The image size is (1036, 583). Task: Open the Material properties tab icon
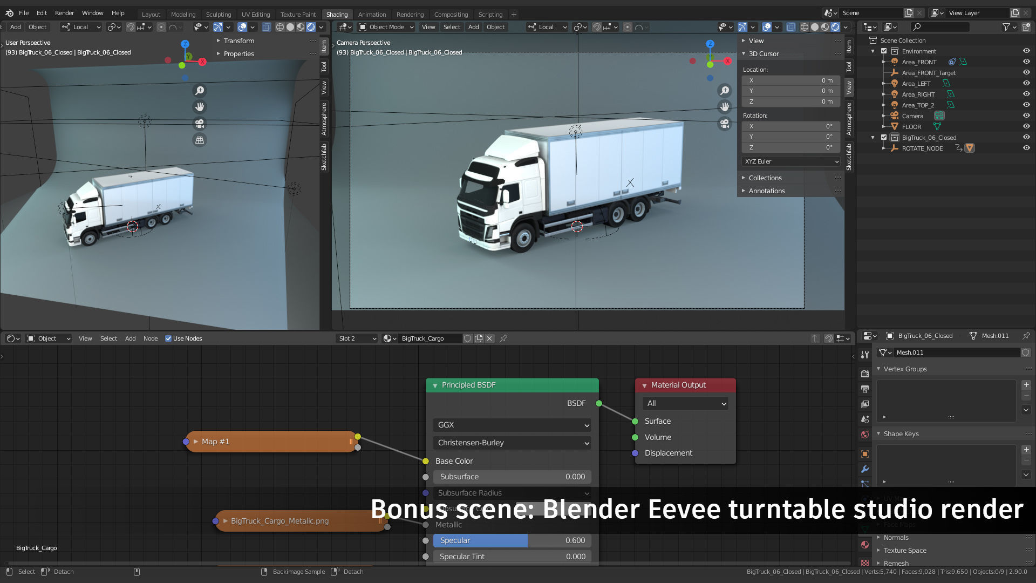coord(865,545)
